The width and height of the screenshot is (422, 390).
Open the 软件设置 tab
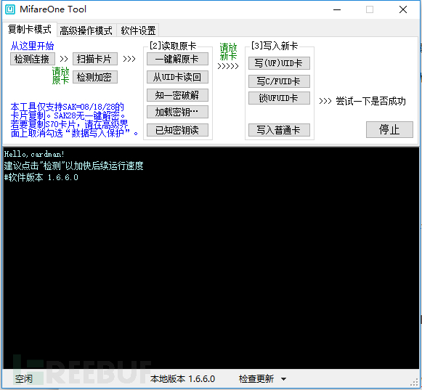pos(138,31)
